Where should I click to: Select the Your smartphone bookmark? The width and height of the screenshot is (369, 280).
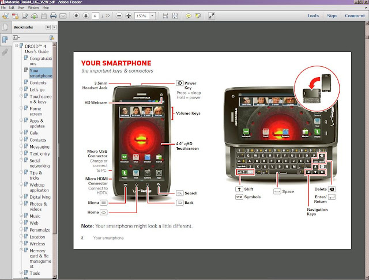pos(41,73)
